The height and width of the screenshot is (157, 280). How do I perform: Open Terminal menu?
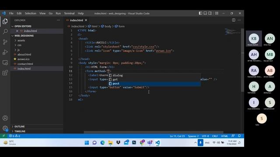(x=69, y=14)
